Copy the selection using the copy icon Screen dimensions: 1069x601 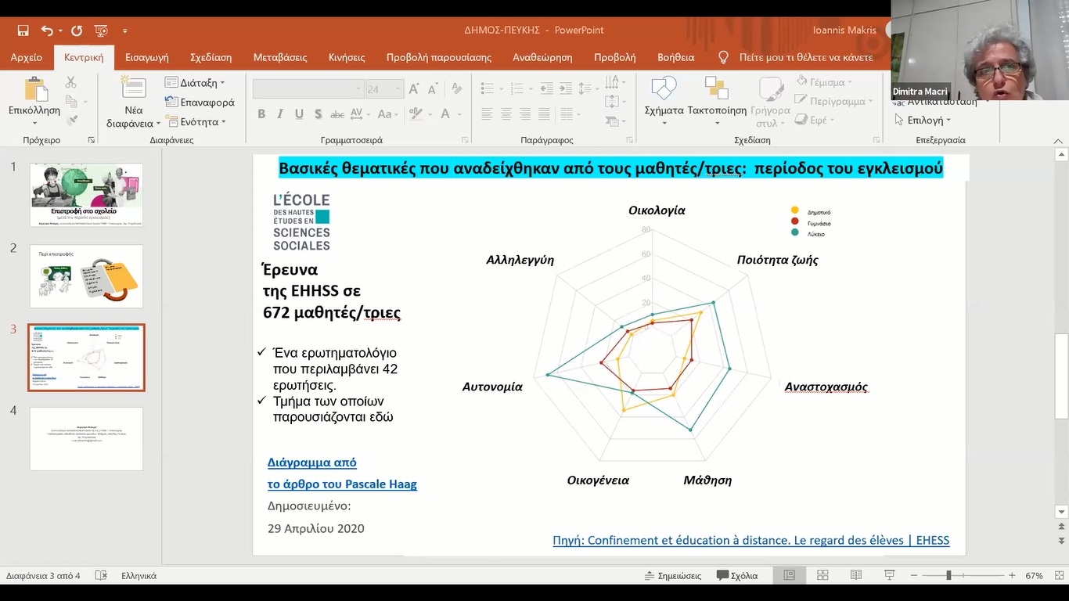(x=71, y=101)
